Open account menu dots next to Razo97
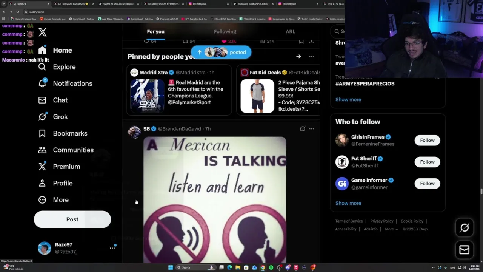The height and width of the screenshot is (272, 483). point(112,248)
